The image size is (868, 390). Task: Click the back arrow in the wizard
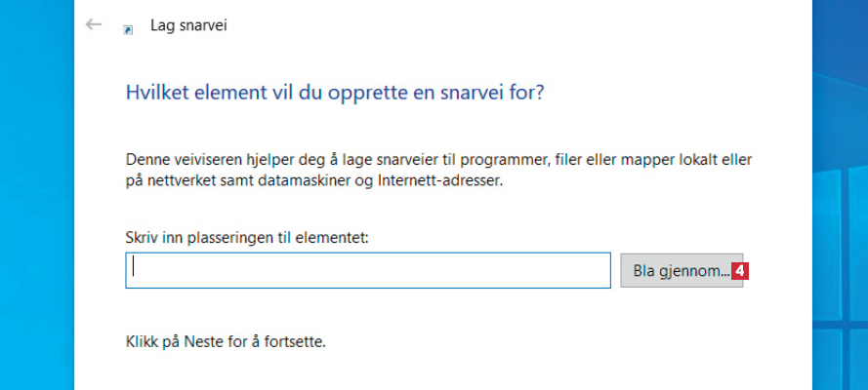pos(94,24)
